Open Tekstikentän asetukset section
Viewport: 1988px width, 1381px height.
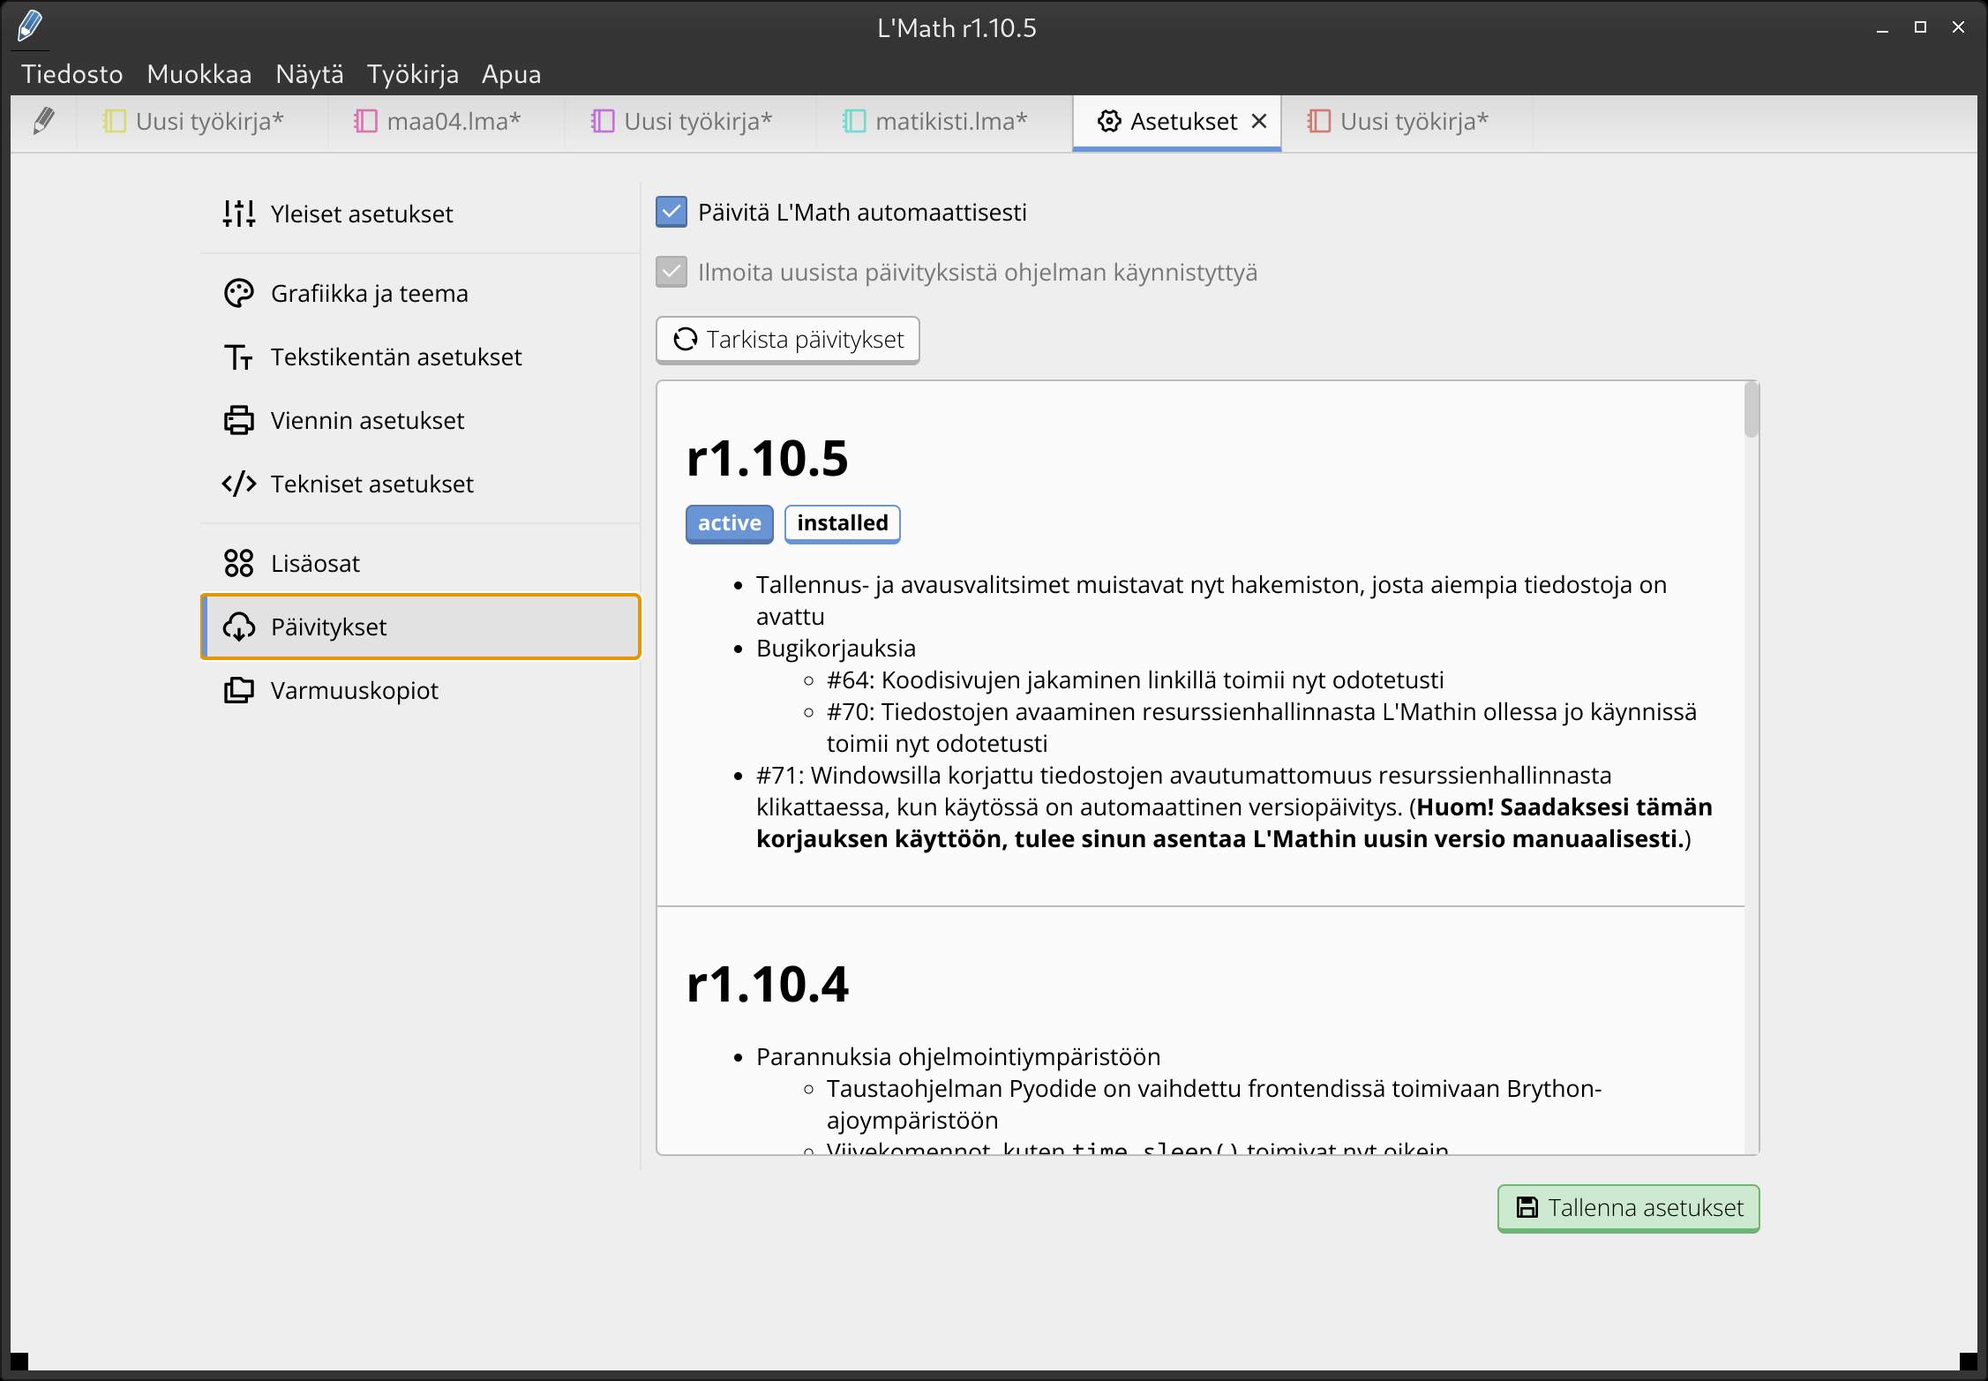pos(420,357)
